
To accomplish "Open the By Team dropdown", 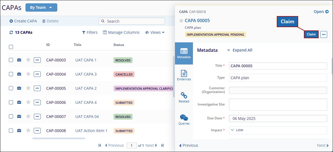I will [41, 7].
